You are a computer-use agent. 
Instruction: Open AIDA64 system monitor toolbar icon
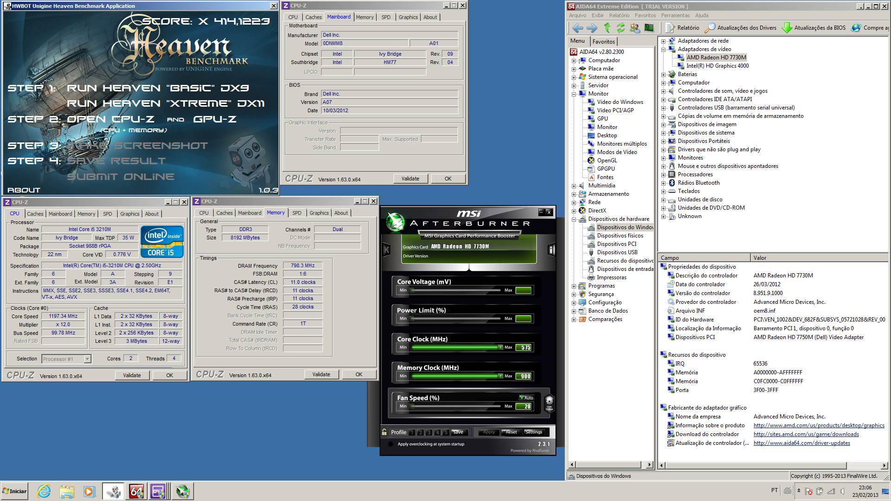pos(649,28)
